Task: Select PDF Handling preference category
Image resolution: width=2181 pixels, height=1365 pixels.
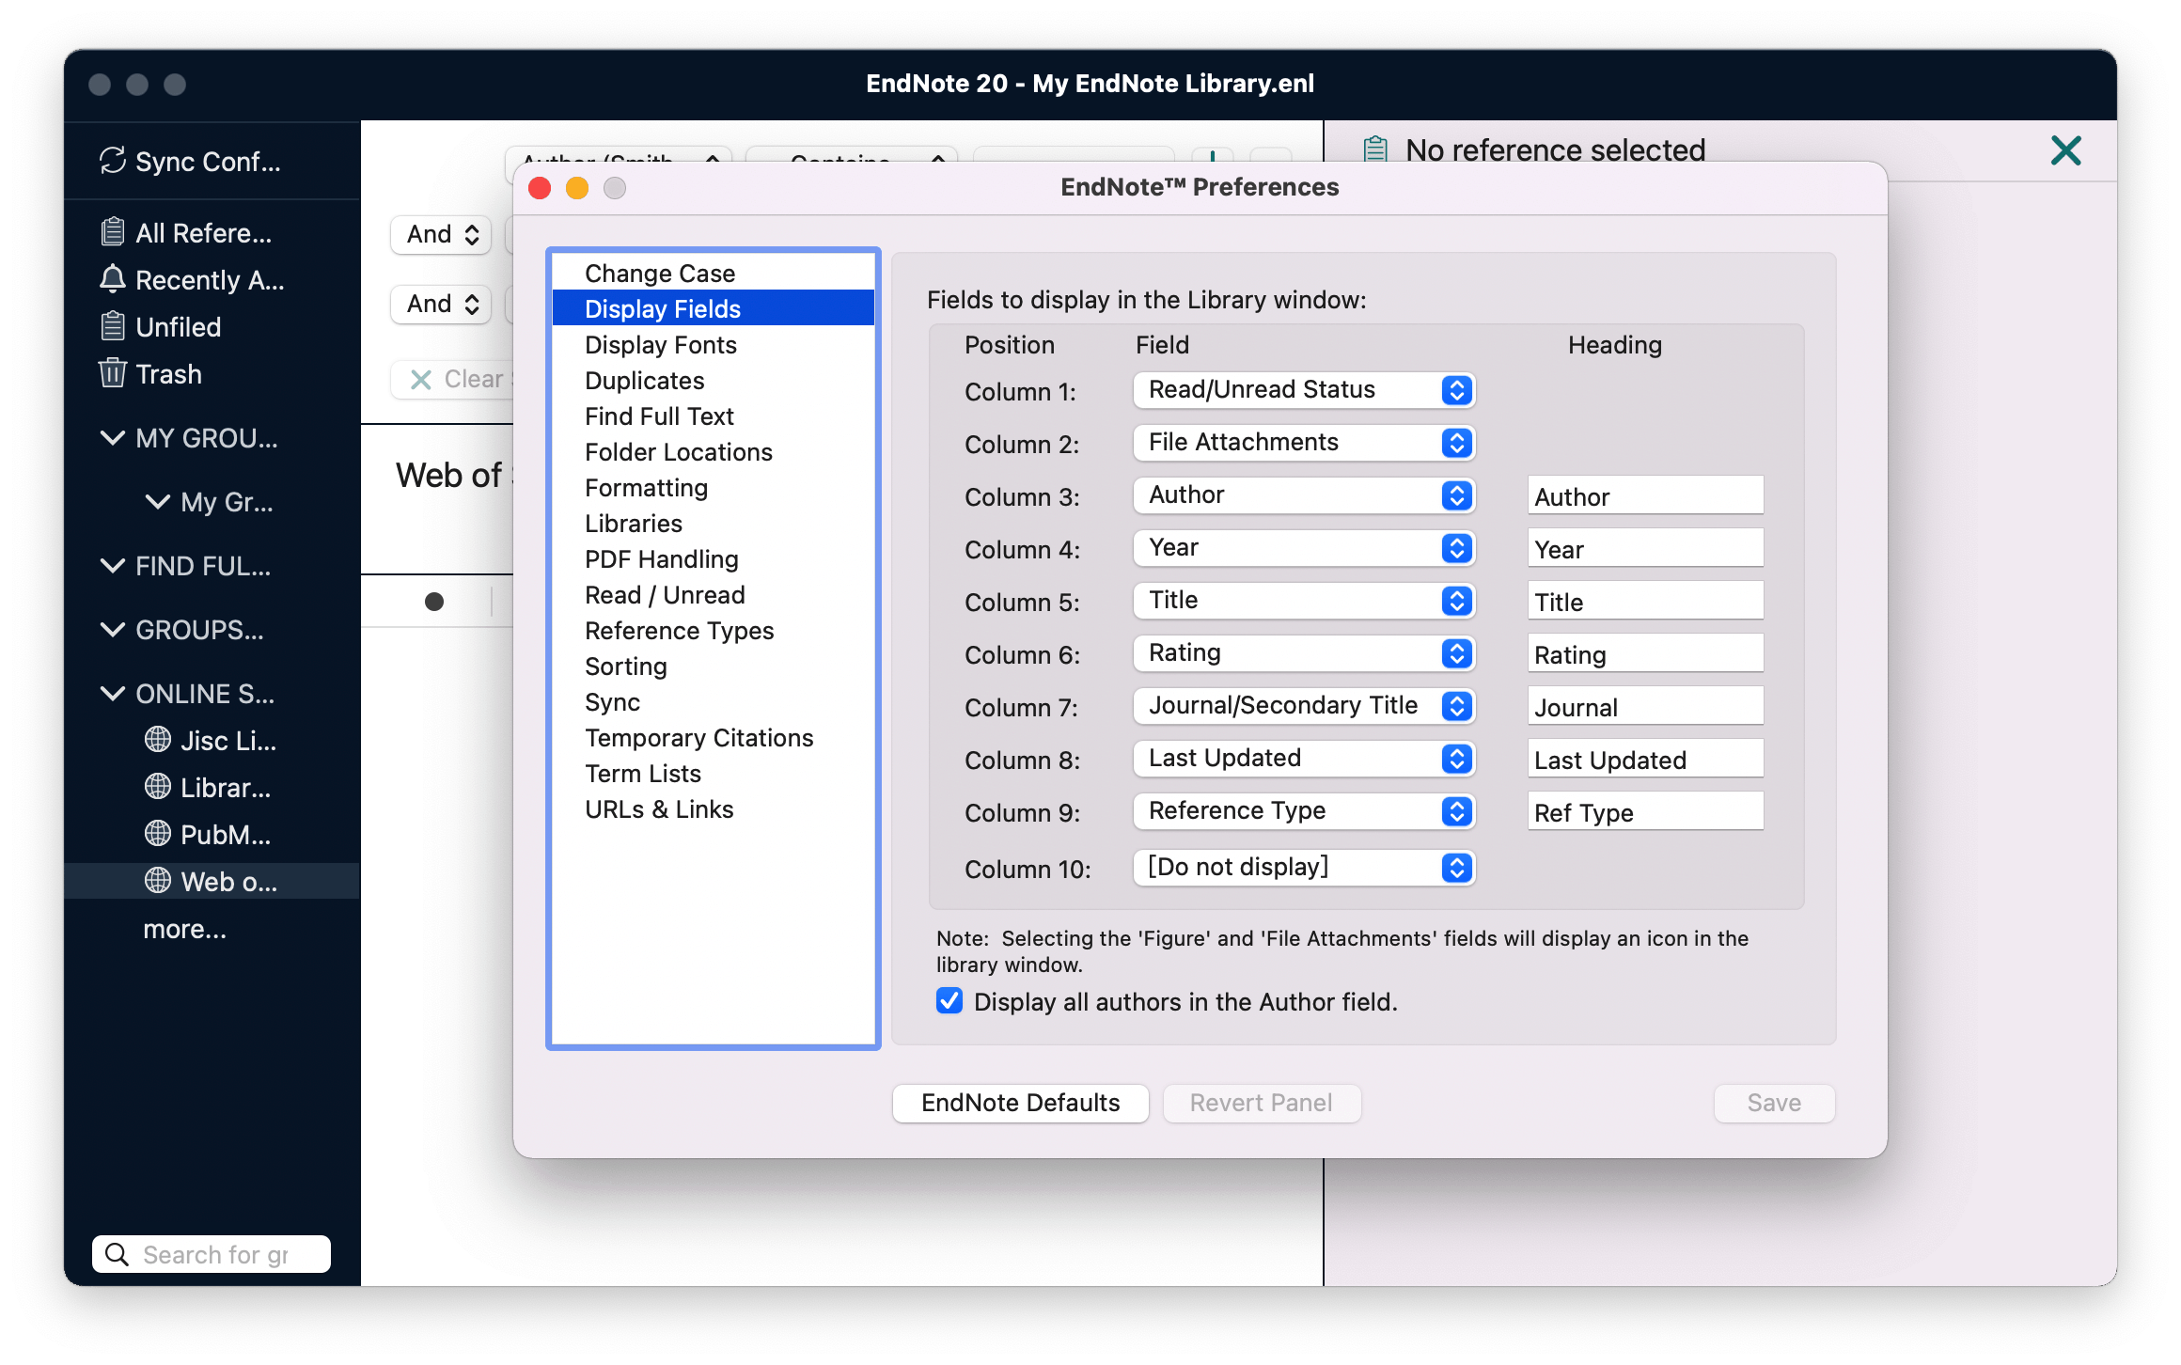Action: point(713,558)
